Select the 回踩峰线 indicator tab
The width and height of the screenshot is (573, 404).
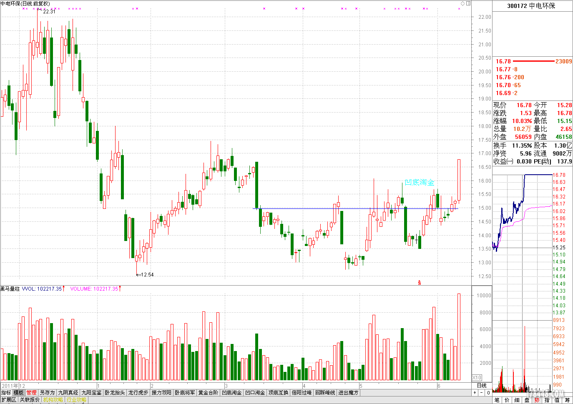click(x=325, y=393)
